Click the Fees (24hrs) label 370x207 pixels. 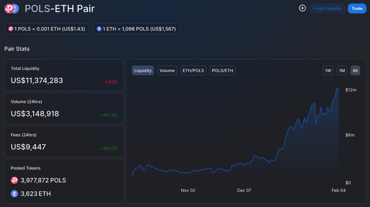click(24, 135)
